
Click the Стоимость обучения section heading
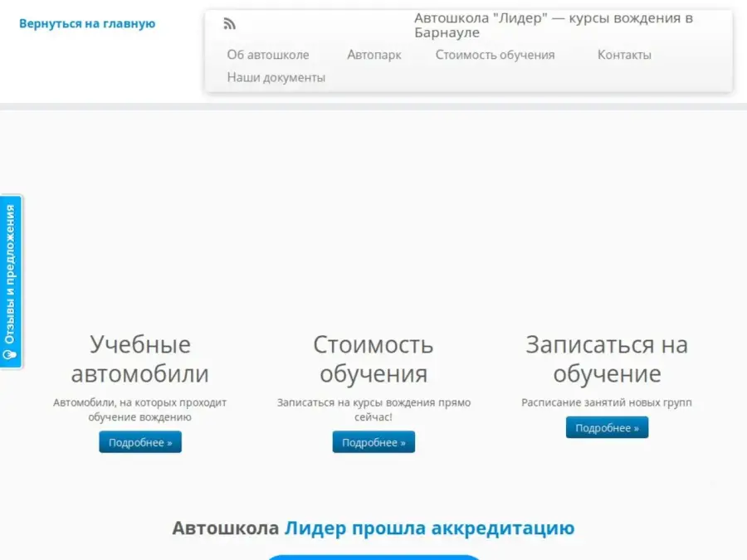tap(373, 358)
